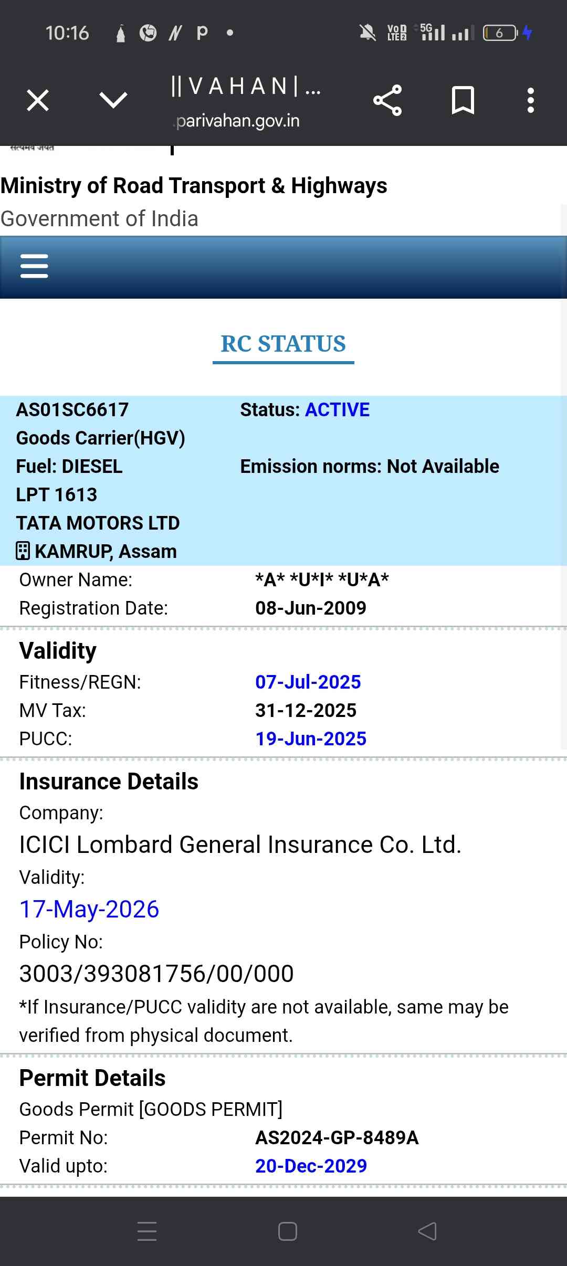Select the Fitness date 07-Jul-2025

point(308,682)
